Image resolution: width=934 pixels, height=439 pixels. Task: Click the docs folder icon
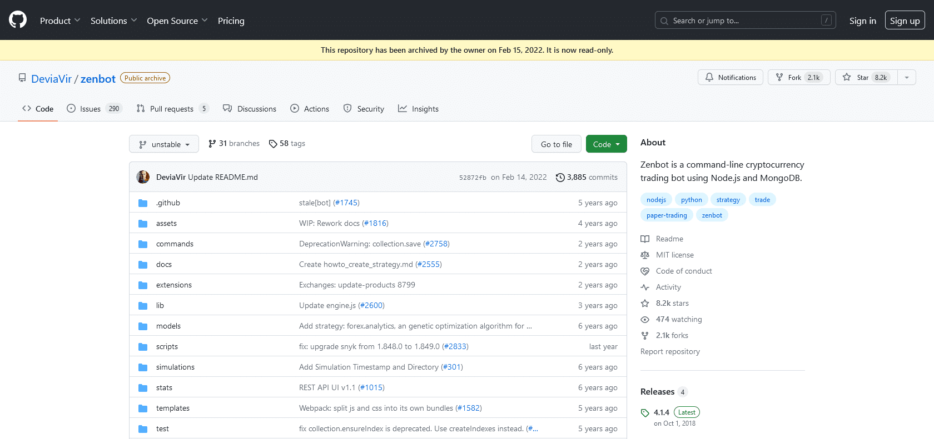[143, 265]
